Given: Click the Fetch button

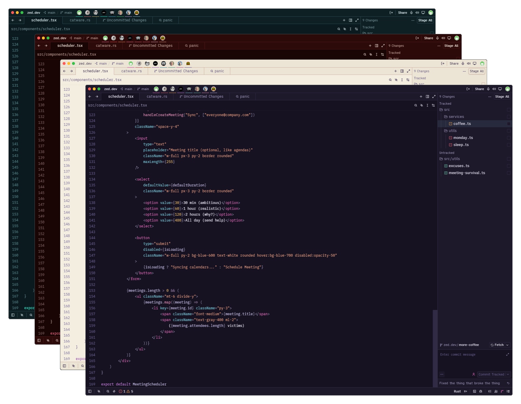Looking at the screenshot, I should [497, 345].
